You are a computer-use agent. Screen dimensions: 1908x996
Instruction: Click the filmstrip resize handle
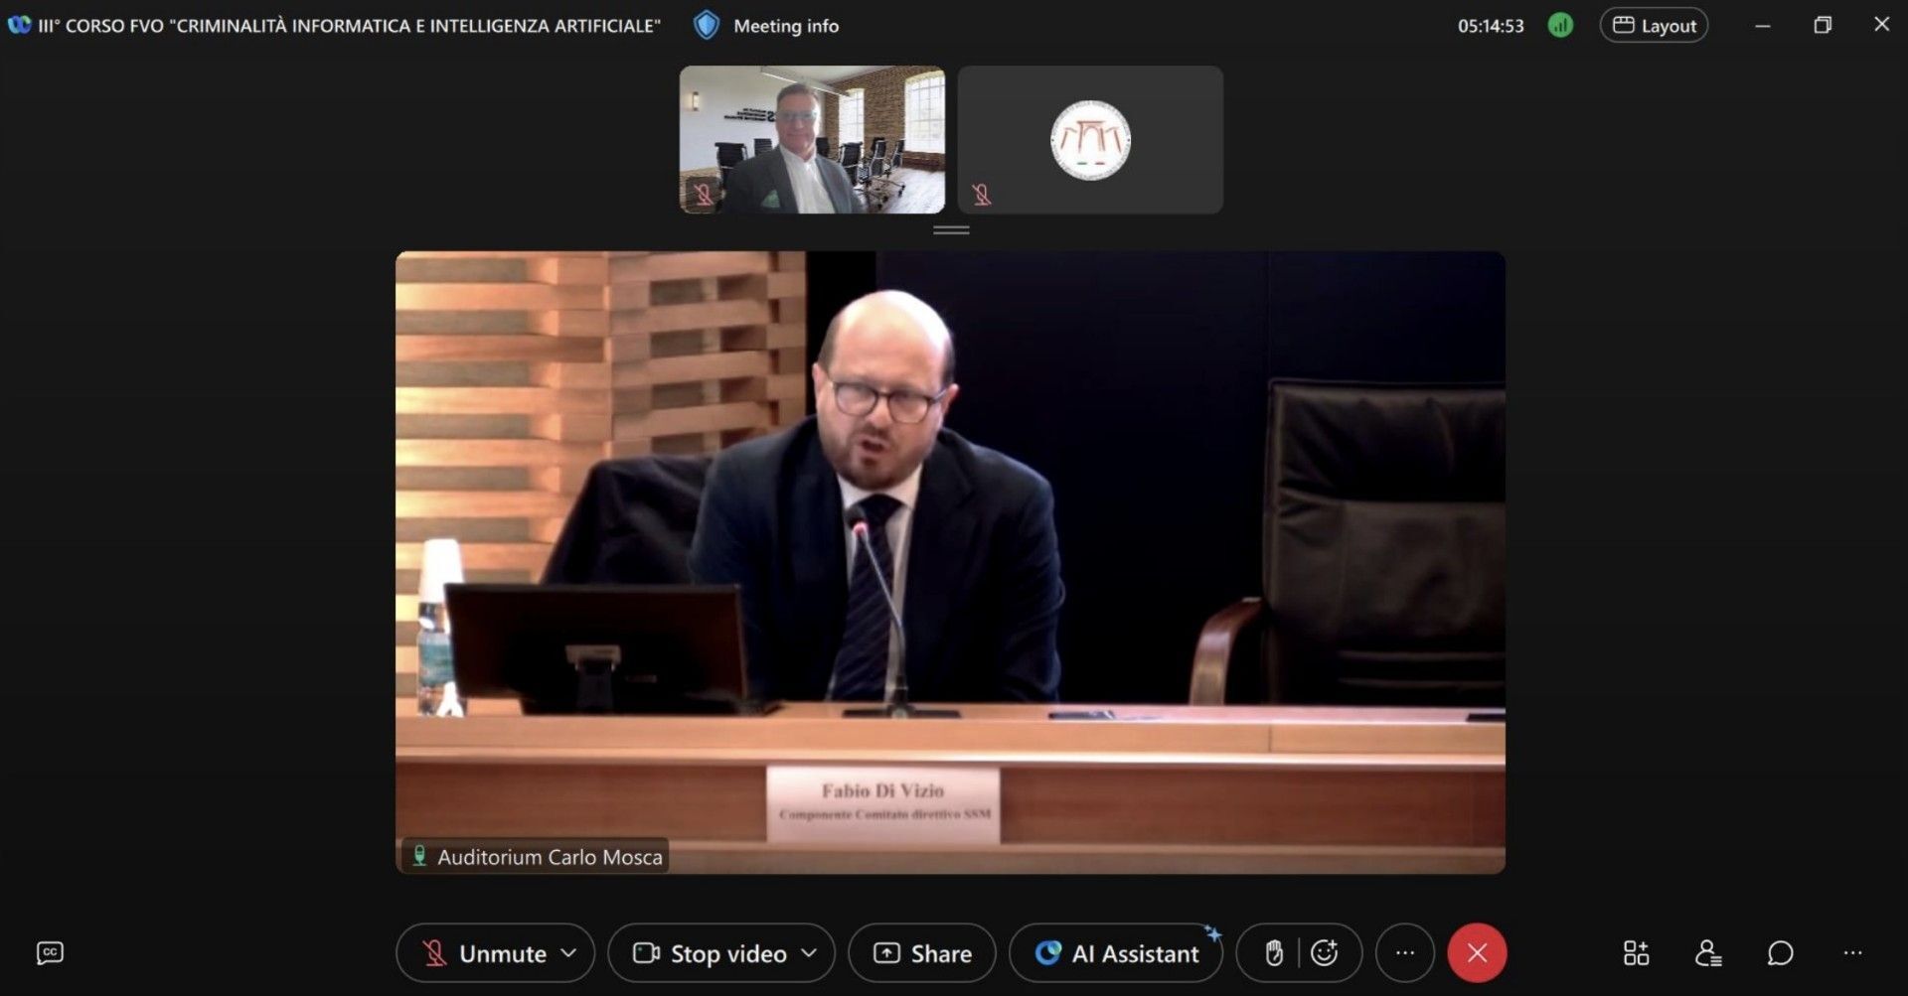click(x=951, y=230)
